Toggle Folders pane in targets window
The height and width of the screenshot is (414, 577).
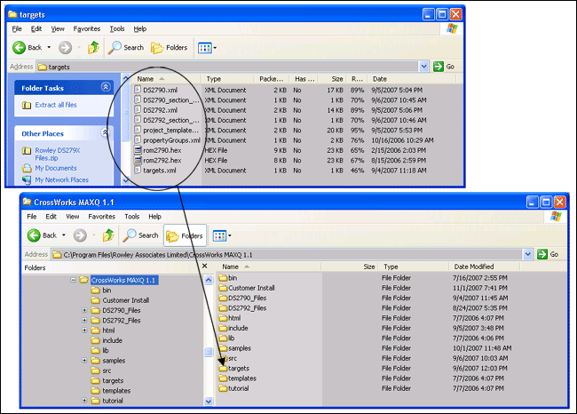tap(170, 47)
